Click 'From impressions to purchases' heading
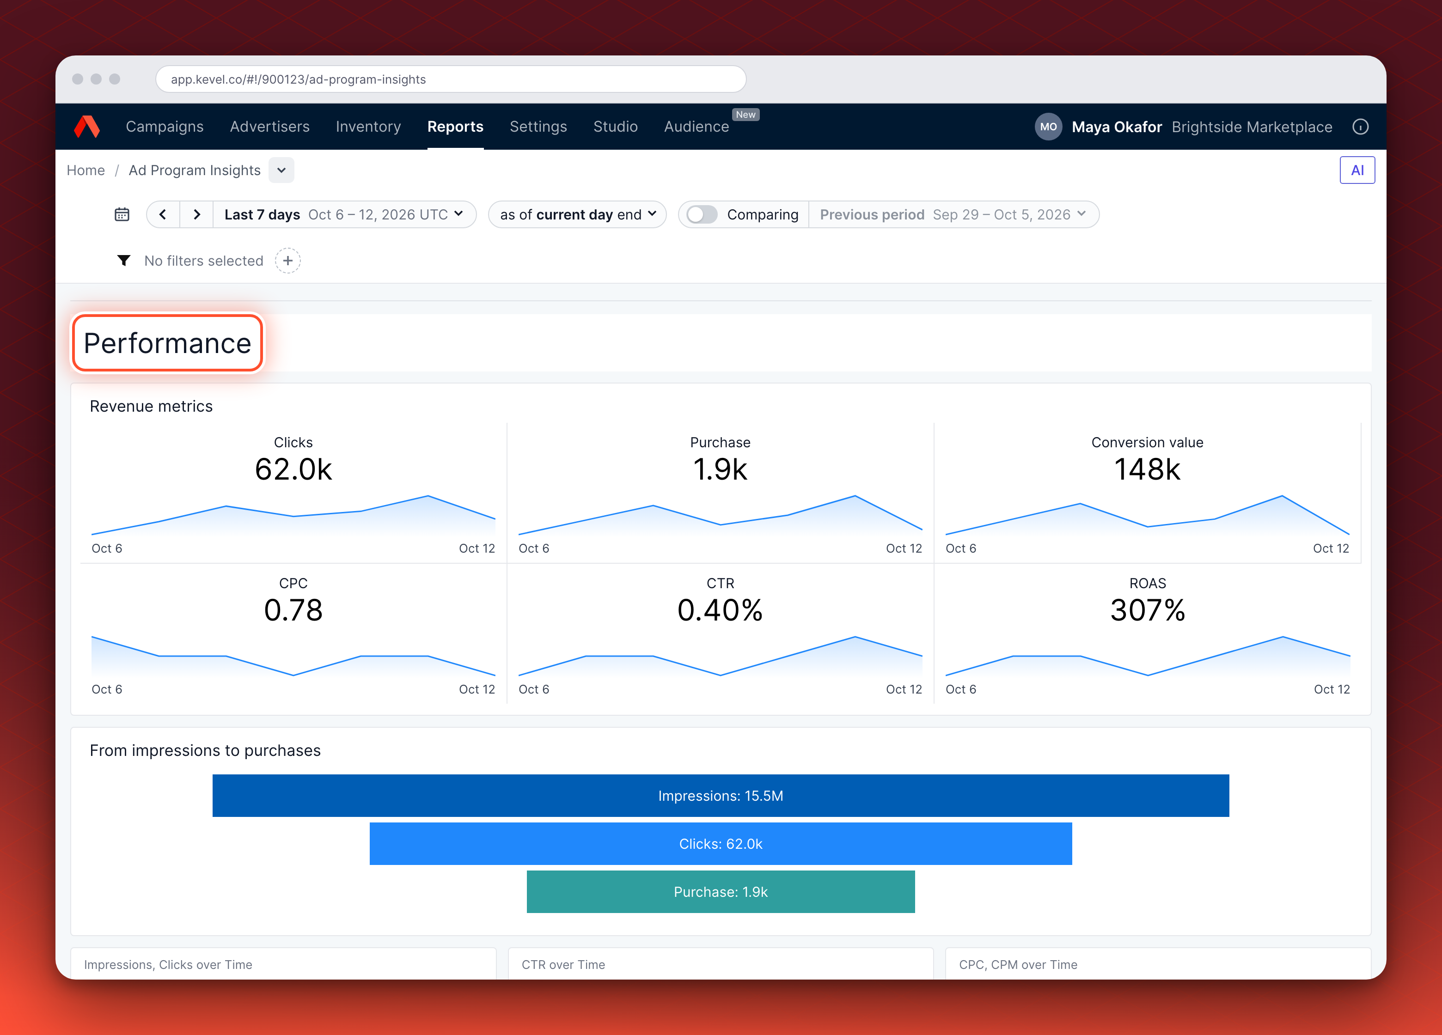 [x=205, y=750]
